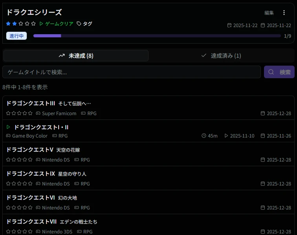Viewport: 297px width, 235px height.
Task: Click the genre icon in ドラゴンクエストIII row
Action: pyautogui.click(x=83, y=113)
